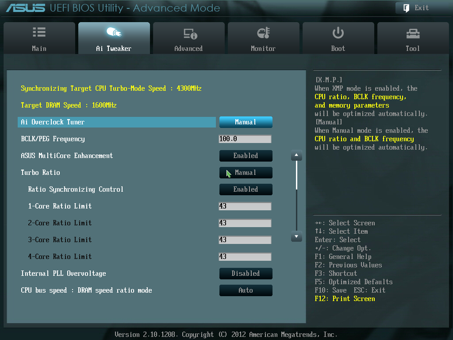Click the white scrollbar thumb
The image size is (453, 340).
[x=297, y=175]
